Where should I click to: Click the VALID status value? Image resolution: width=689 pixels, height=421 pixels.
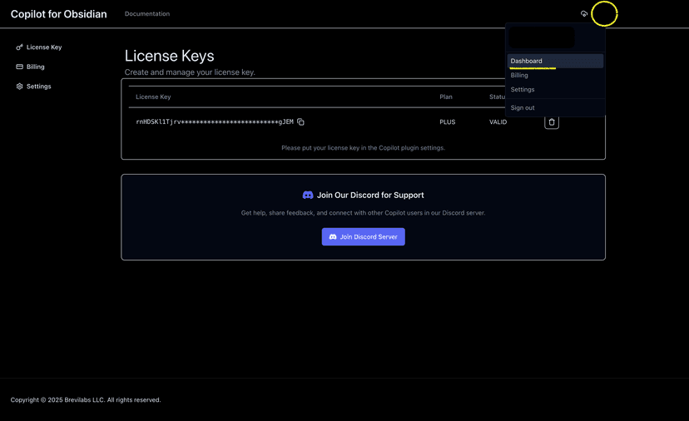coord(498,122)
